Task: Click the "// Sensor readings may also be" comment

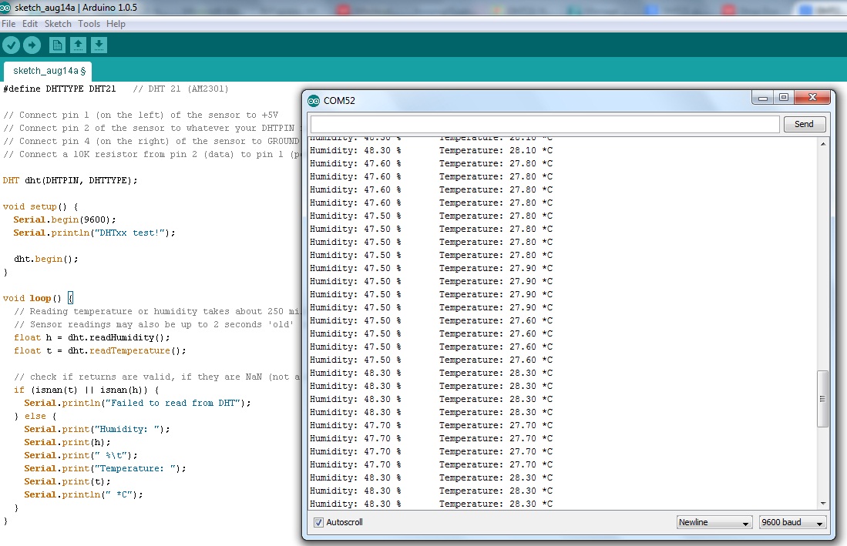Action: pos(154,325)
